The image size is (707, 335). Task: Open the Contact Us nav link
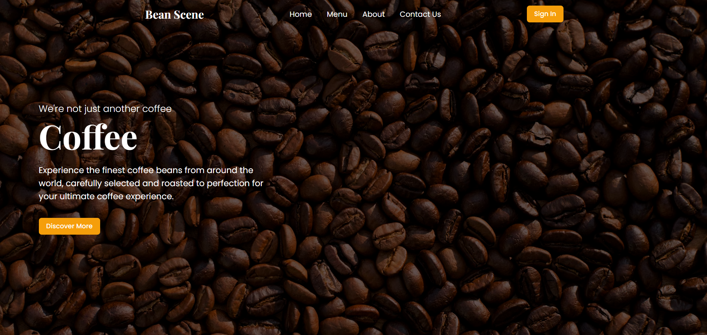420,14
